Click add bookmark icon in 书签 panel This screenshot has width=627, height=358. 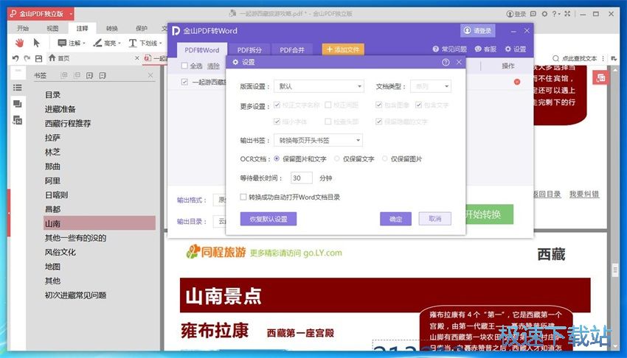click(x=89, y=75)
